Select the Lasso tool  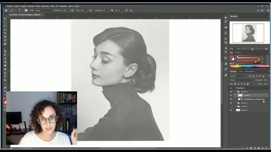click(x=5, y=26)
